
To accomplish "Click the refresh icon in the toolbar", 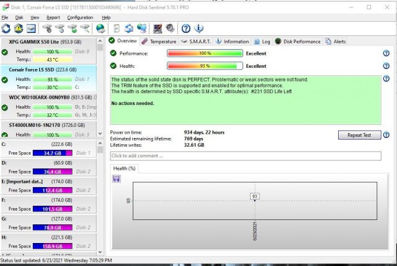I will (x=6, y=29).
